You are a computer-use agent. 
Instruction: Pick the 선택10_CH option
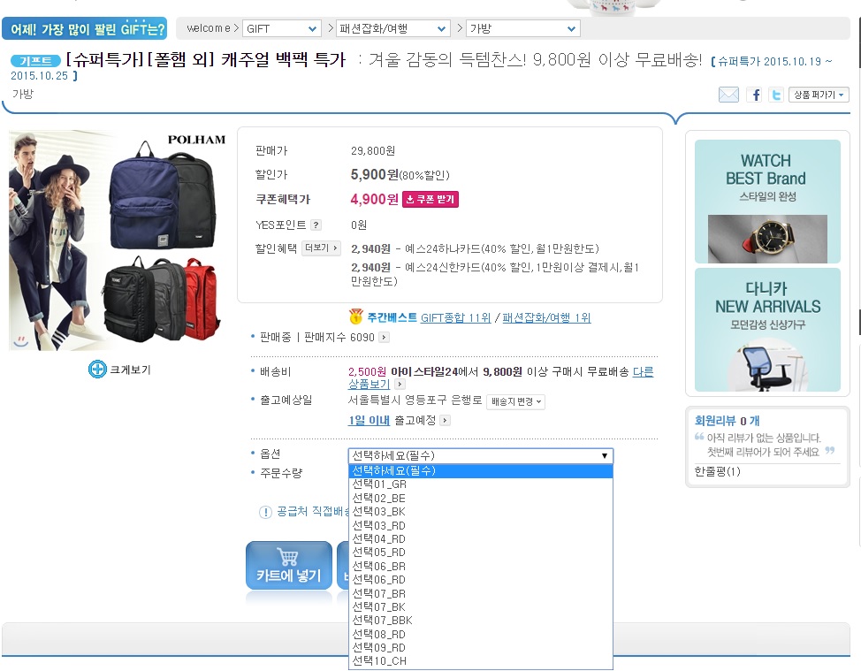pyautogui.click(x=379, y=661)
